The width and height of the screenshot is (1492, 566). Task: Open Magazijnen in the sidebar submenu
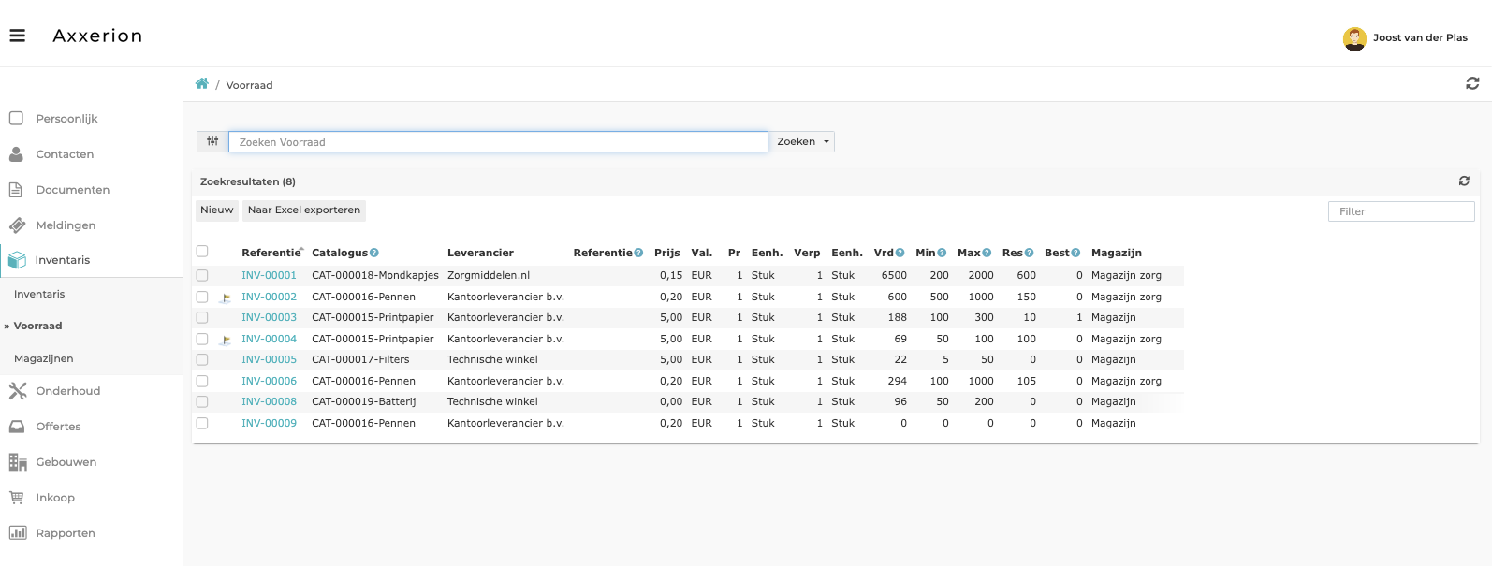click(43, 358)
